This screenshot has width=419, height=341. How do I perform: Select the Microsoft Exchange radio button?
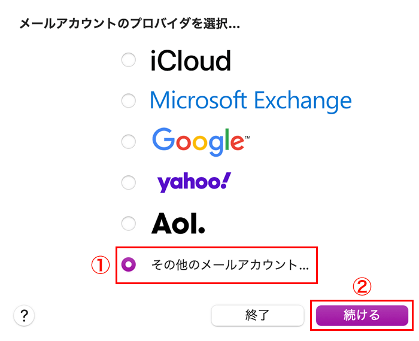tap(129, 101)
